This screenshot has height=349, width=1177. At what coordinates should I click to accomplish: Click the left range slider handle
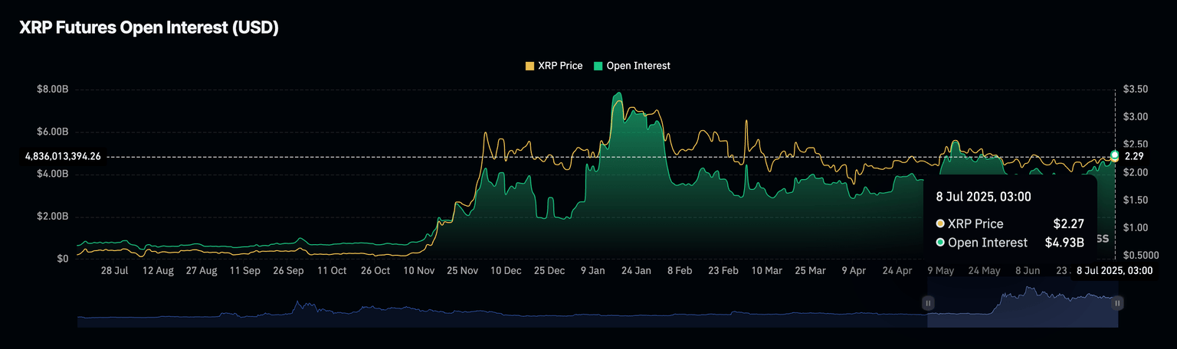tap(928, 303)
